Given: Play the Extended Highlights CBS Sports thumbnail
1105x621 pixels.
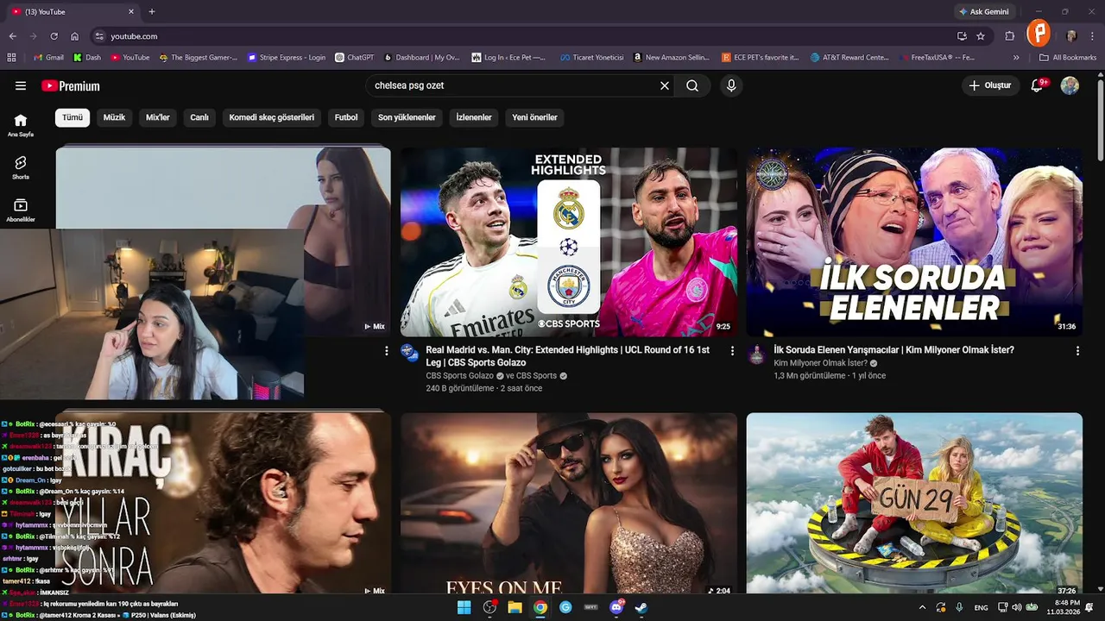Looking at the screenshot, I should [569, 241].
